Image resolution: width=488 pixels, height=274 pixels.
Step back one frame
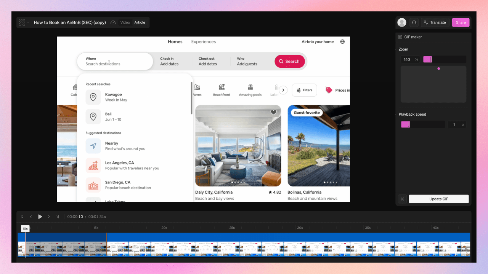pyautogui.click(x=31, y=217)
